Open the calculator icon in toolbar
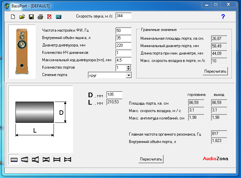Image resolution: width=241 pixels, height=178 pixels. pyautogui.click(x=58, y=16)
